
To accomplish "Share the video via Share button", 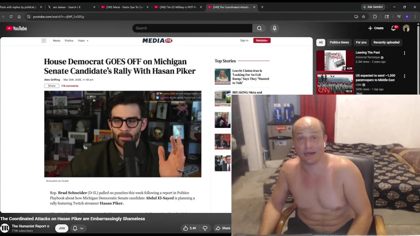I will pos(223,228).
